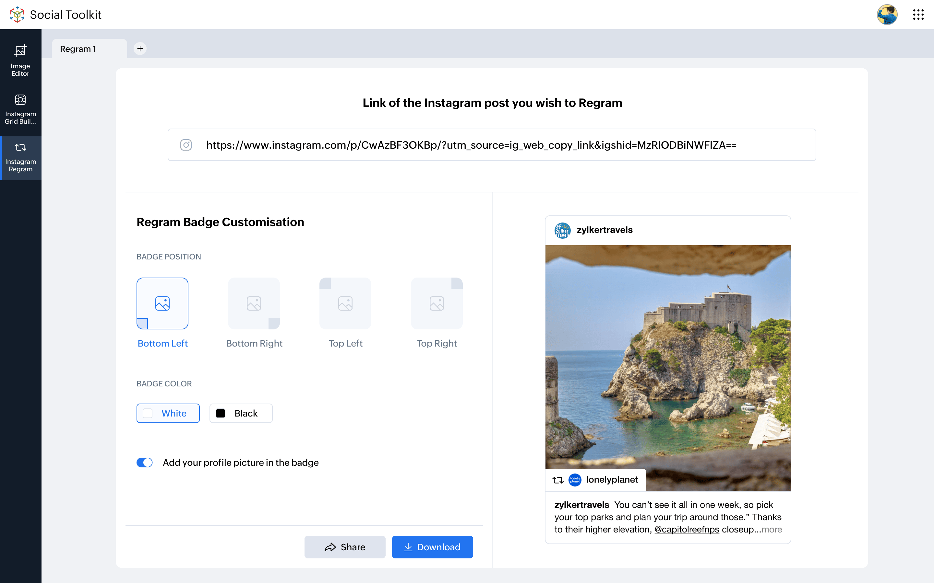934x583 pixels.
Task: Select Bottom Right badge position
Action: [254, 304]
